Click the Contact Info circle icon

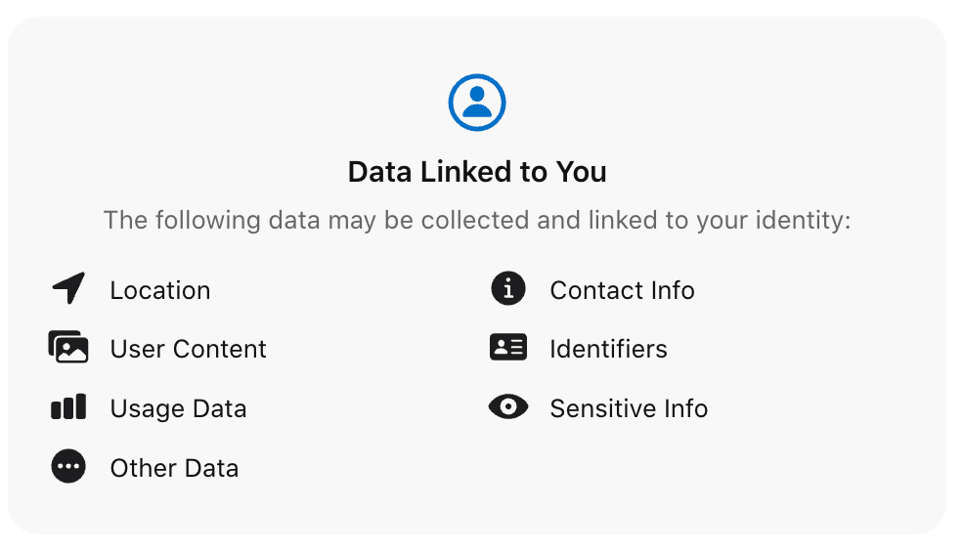(x=507, y=289)
